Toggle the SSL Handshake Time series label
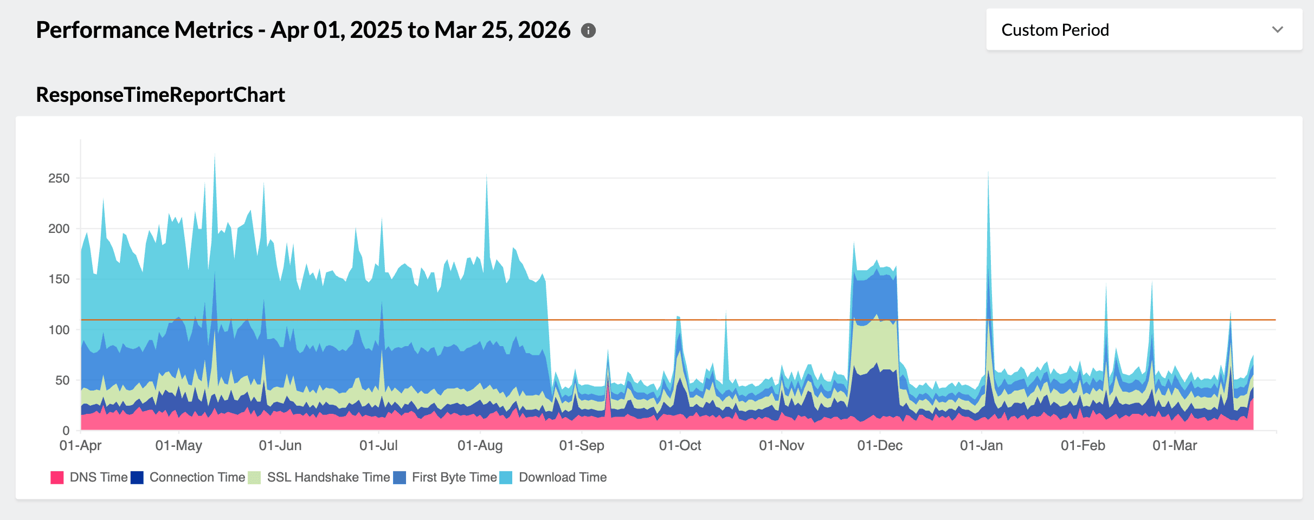 pos(328,477)
